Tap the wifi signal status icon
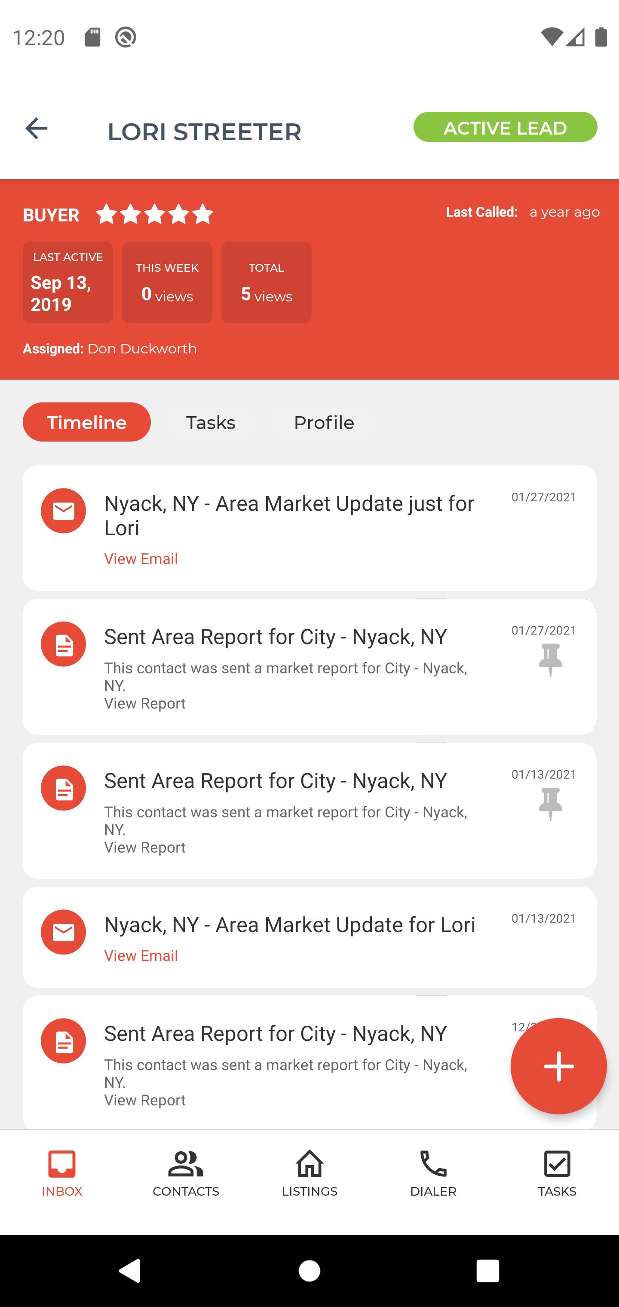The image size is (619, 1307). pos(552,37)
